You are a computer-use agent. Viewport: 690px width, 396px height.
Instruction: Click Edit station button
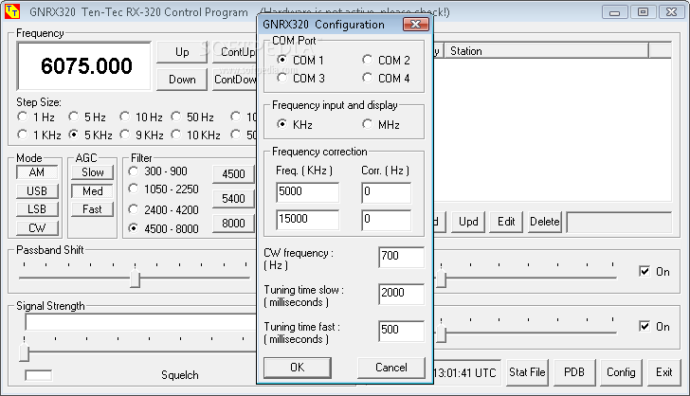coord(506,222)
